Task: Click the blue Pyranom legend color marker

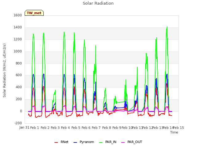Action: tap(75, 142)
